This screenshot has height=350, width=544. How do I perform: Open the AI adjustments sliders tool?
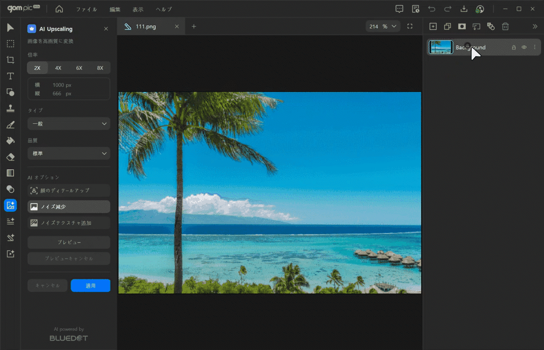point(10,221)
